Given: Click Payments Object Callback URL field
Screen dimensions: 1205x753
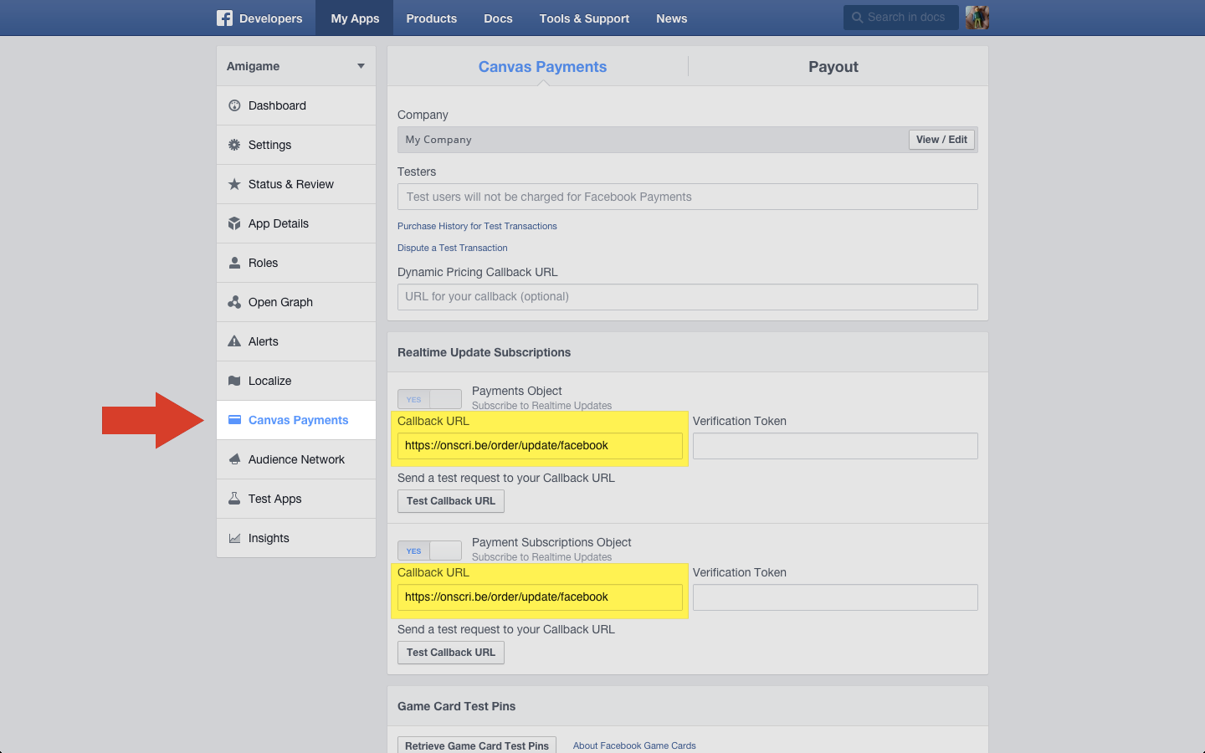Looking at the screenshot, I should click(540, 446).
